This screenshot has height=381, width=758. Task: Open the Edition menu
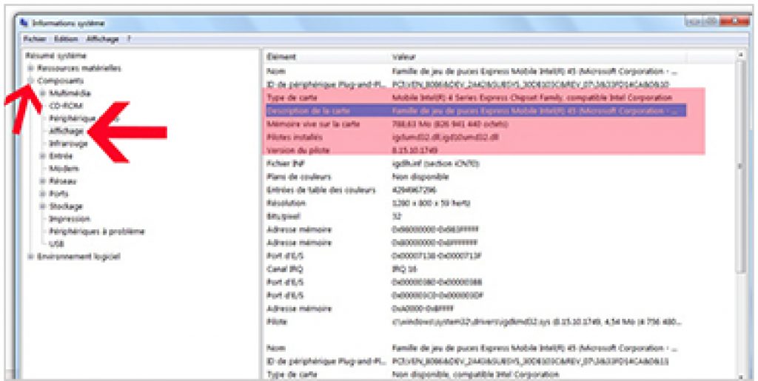pyautogui.click(x=66, y=38)
